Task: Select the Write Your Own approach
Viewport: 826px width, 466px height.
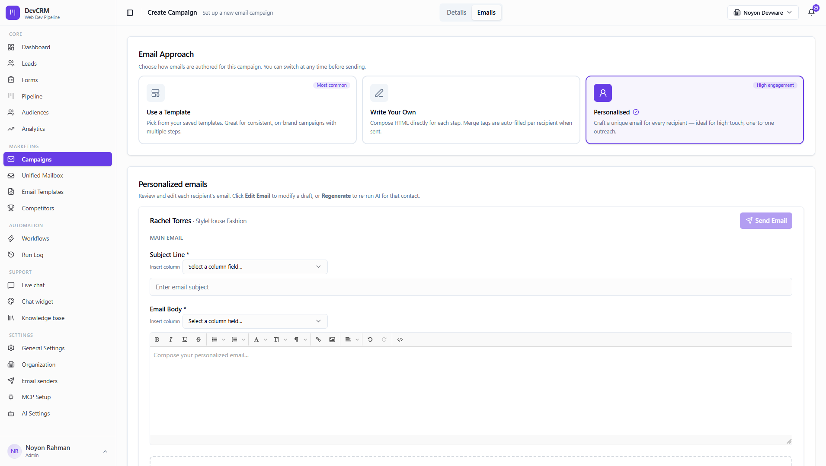Action: coord(471,110)
